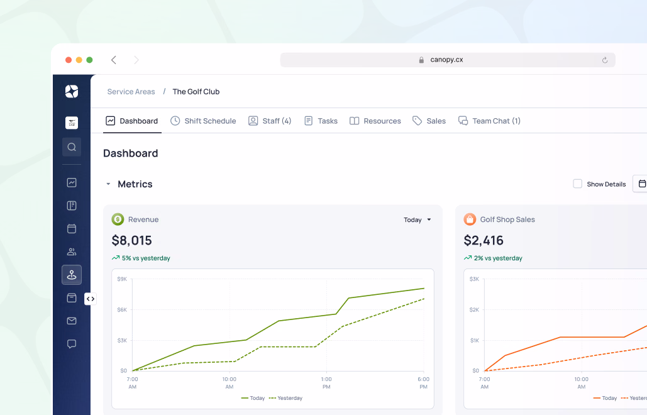The height and width of the screenshot is (415, 647).
Task: Click the Golf Shop Sales bag icon
Action: [x=470, y=219]
